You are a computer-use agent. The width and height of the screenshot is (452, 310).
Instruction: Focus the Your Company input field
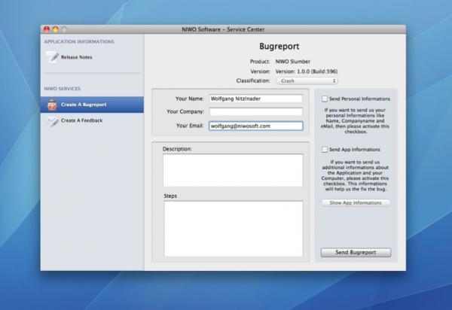tap(255, 111)
